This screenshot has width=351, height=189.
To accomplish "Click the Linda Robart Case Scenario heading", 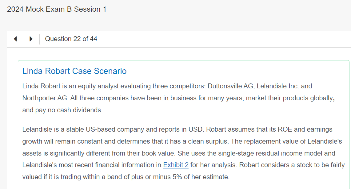I will coord(74,71).
